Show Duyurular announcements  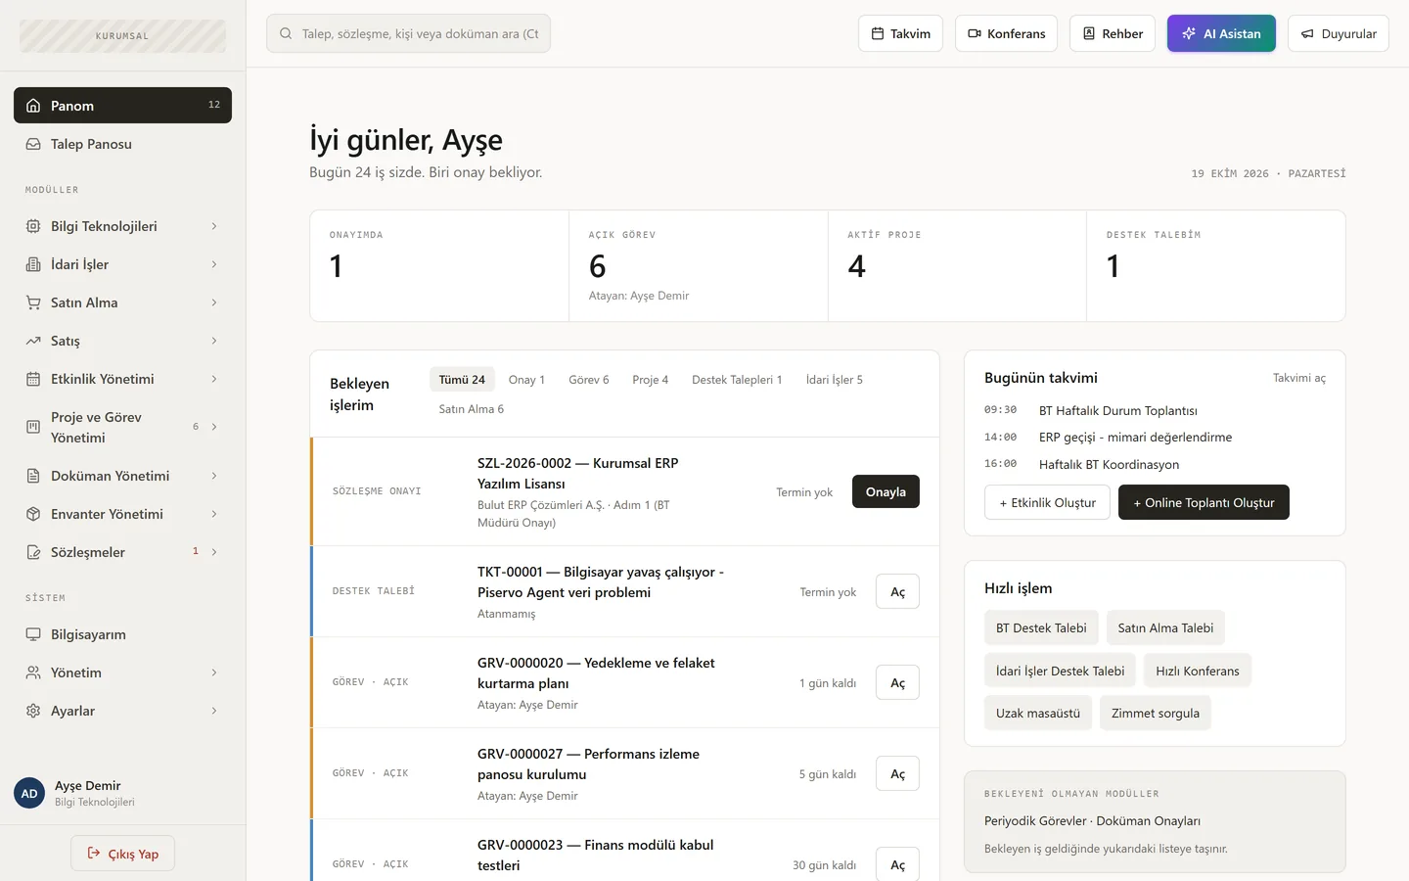[x=1339, y=33]
